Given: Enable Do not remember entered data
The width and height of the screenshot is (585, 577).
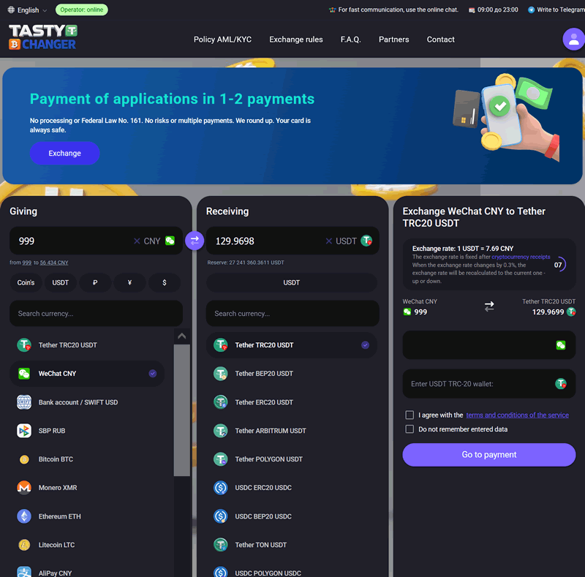Looking at the screenshot, I should [x=409, y=429].
